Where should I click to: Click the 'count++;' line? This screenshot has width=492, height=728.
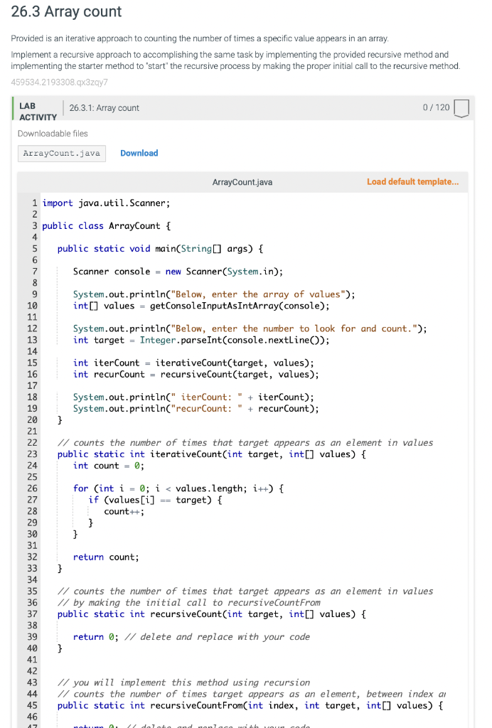[x=124, y=511]
